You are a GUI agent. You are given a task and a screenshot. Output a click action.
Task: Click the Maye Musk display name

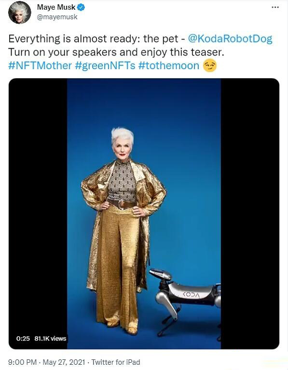tap(56, 7)
